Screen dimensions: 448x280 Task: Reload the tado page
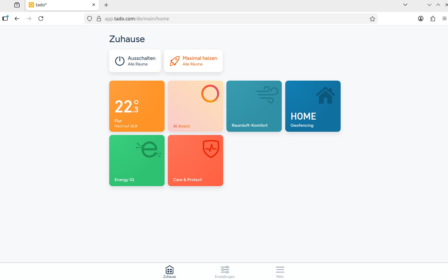pos(41,19)
